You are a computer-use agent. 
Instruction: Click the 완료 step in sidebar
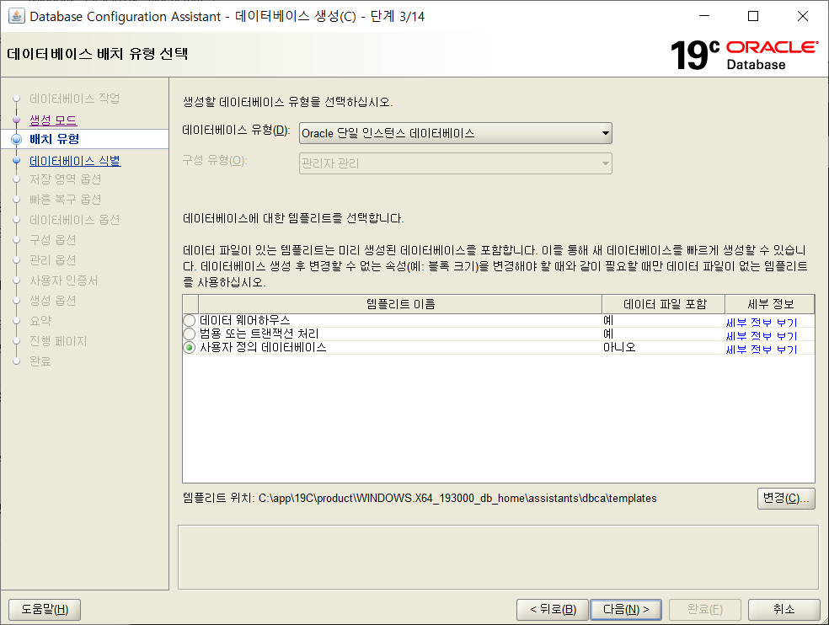40,361
